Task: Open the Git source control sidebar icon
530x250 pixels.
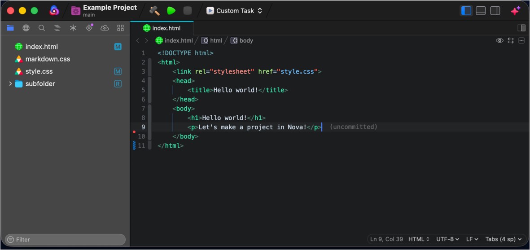Action: tap(89, 28)
